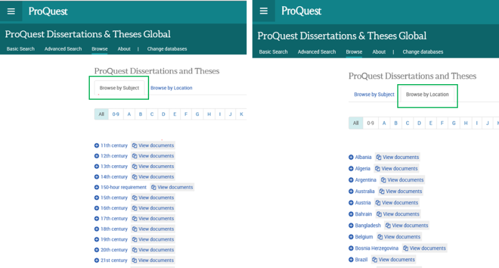
Task: Click the document icon beside 16th century
Action: tap(135, 208)
